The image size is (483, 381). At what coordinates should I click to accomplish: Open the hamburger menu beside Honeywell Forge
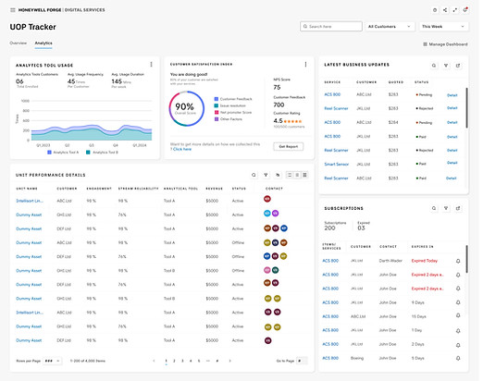pos(13,10)
